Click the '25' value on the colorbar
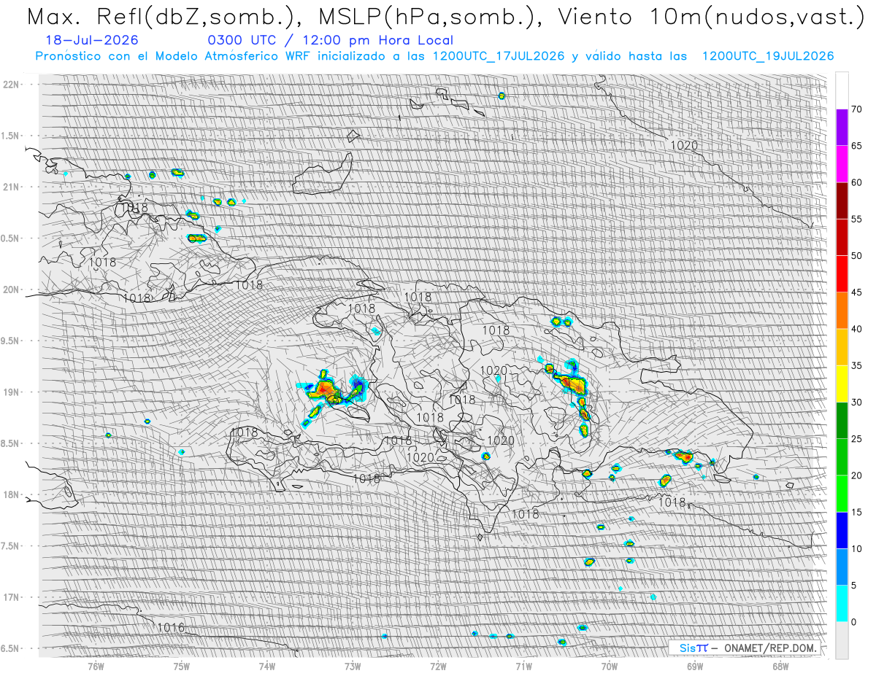This screenshot has width=876, height=676. point(856,439)
